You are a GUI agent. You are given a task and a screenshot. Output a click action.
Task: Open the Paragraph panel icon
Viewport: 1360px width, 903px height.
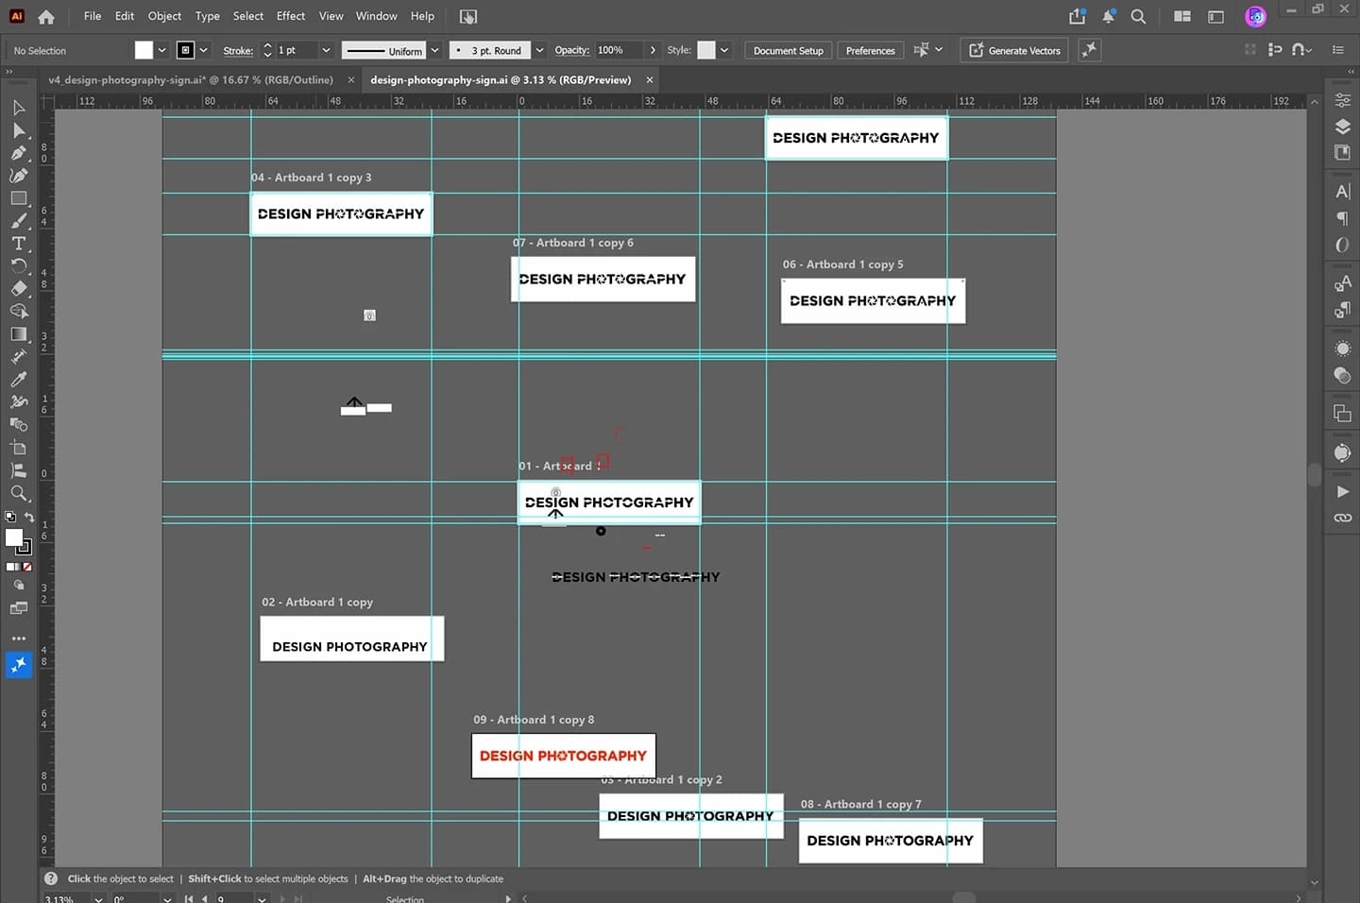coord(1342,218)
